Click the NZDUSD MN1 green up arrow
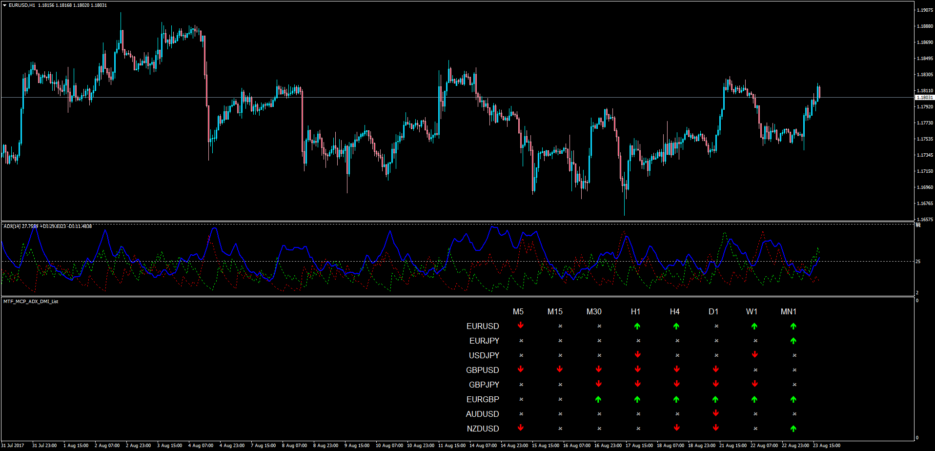 [x=793, y=429]
